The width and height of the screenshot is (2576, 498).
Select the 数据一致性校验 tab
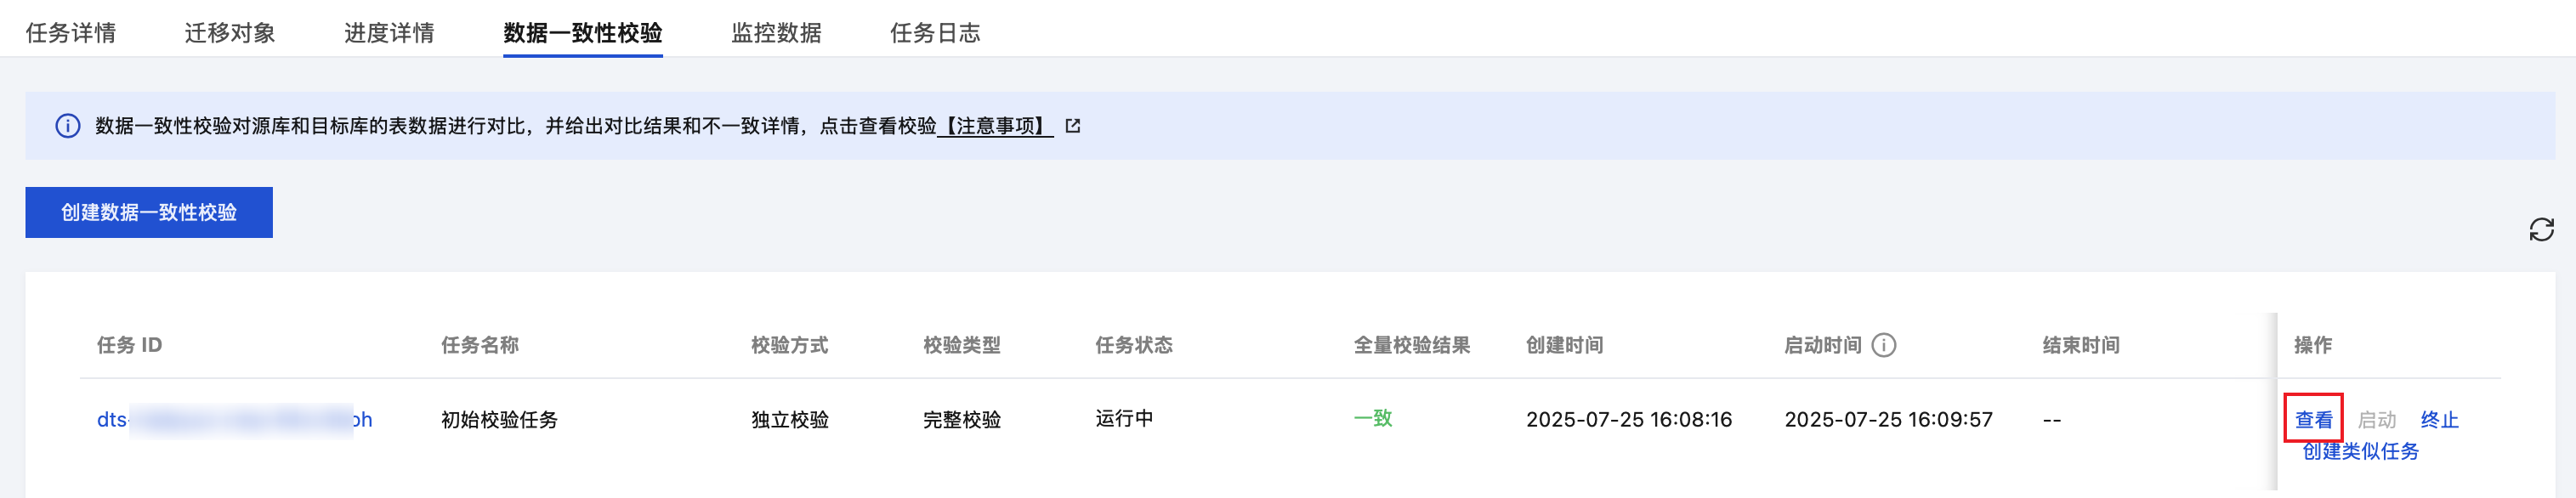(x=583, y=33)
